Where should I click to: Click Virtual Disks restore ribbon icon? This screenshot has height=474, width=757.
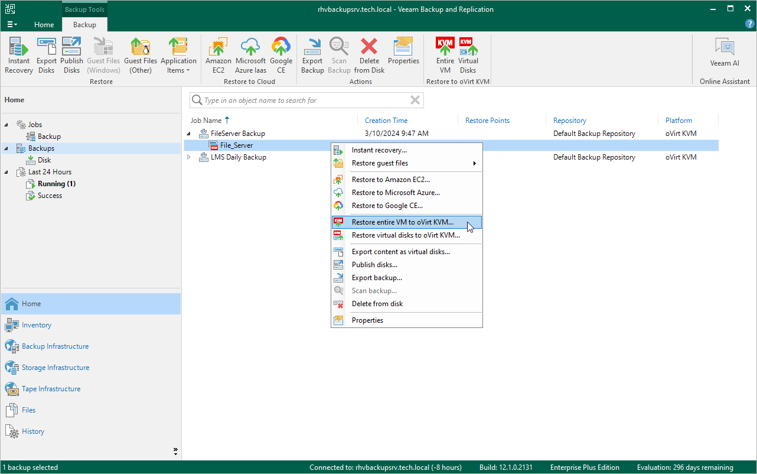pos(468,55)
